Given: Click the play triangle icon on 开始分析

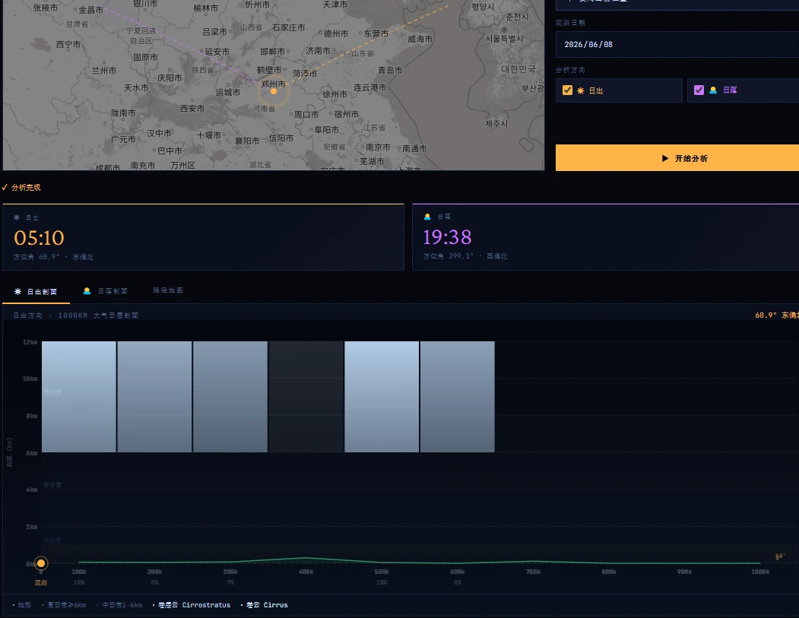Looking at the screenshot, I should tap(665, 158).
